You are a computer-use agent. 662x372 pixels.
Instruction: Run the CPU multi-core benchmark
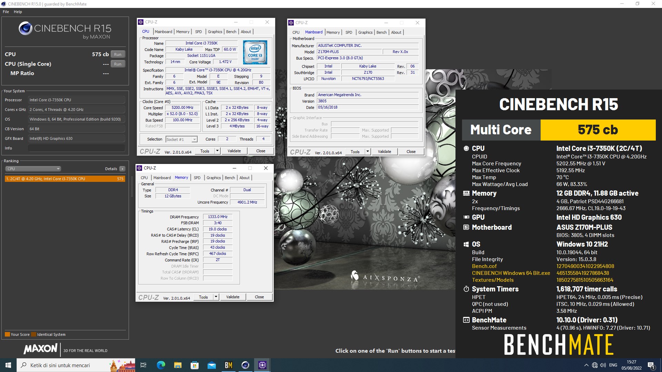point(118,54)
